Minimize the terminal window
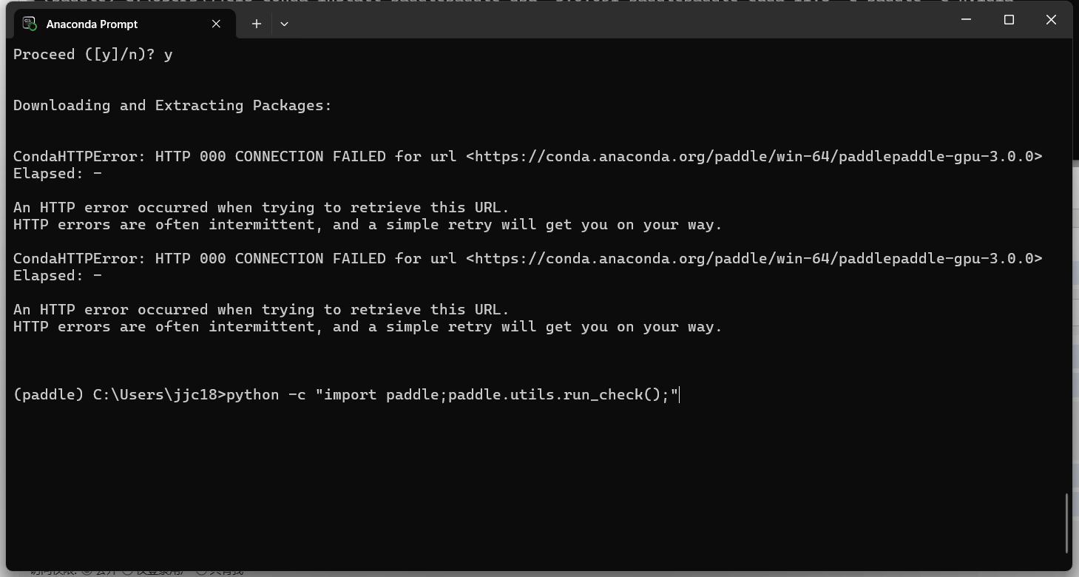1079x577 pixels. pyautogui.click(x=966, y=20)
